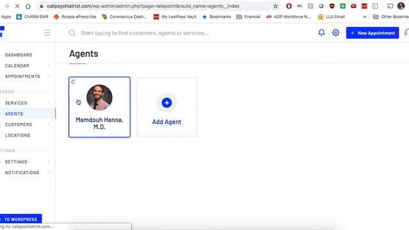The width and height of the screenshot is (409, 230).
Task: Go to browser home page icon
Action: [28, 6]
